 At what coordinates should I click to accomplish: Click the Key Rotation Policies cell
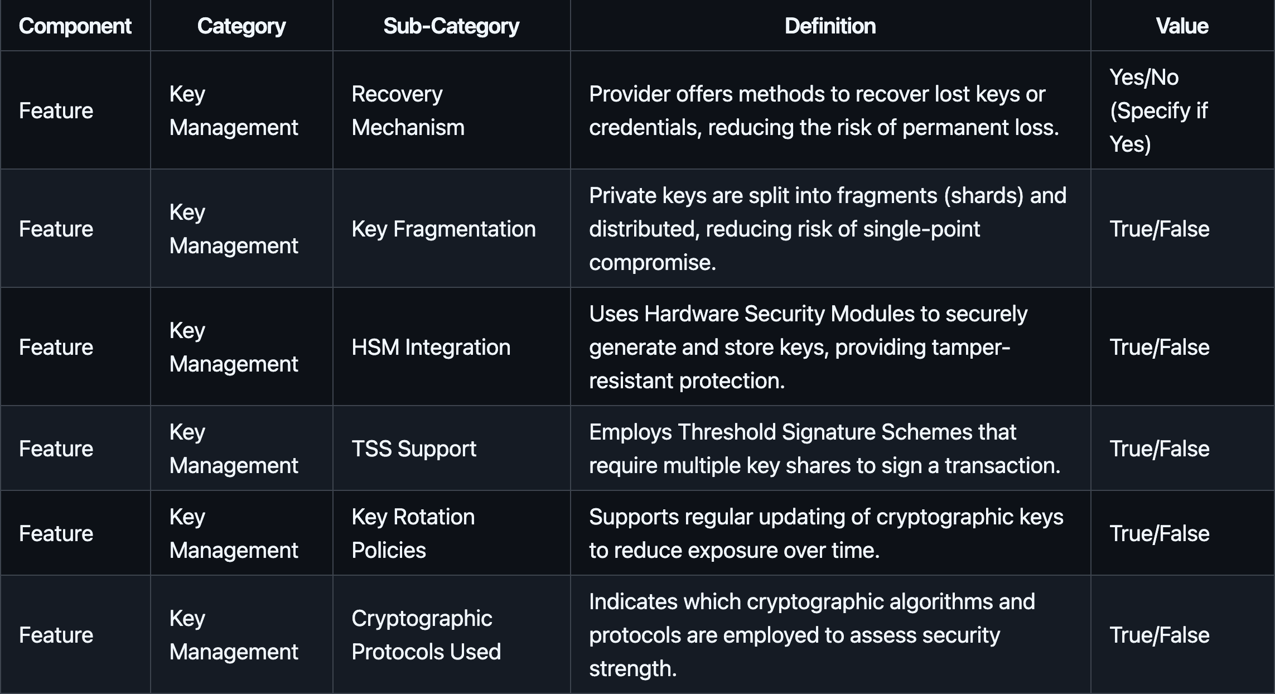pyautogui.click(x=413, y=533)
